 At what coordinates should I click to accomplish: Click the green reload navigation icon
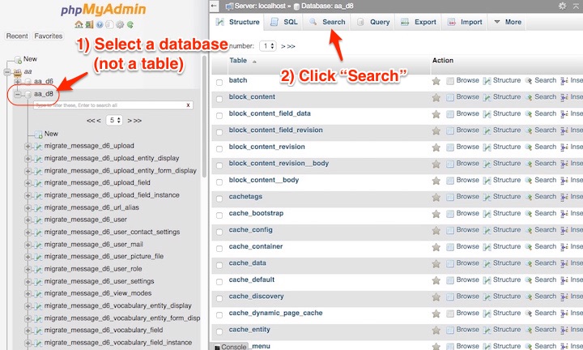click(130, 24)
